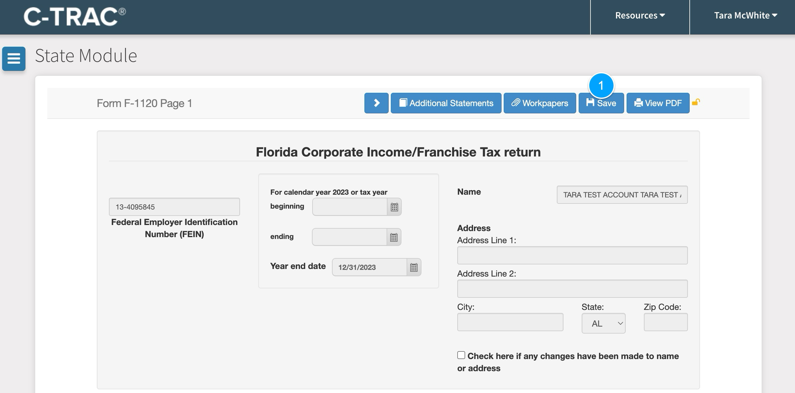
Task: Open calendar picker for beginning date
Action: coord(394,207)
